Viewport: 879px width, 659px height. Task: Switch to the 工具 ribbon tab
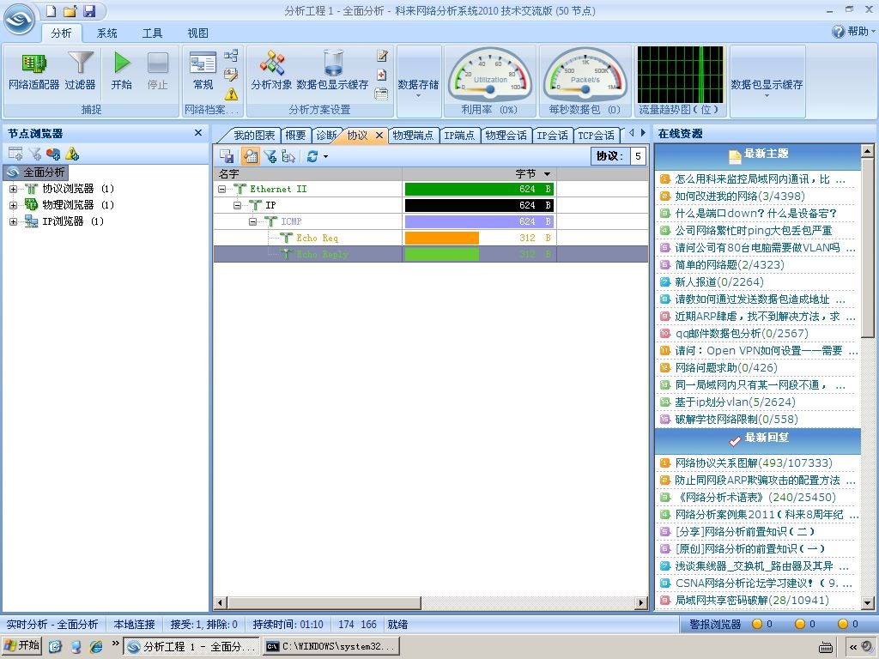click(152, 33)
